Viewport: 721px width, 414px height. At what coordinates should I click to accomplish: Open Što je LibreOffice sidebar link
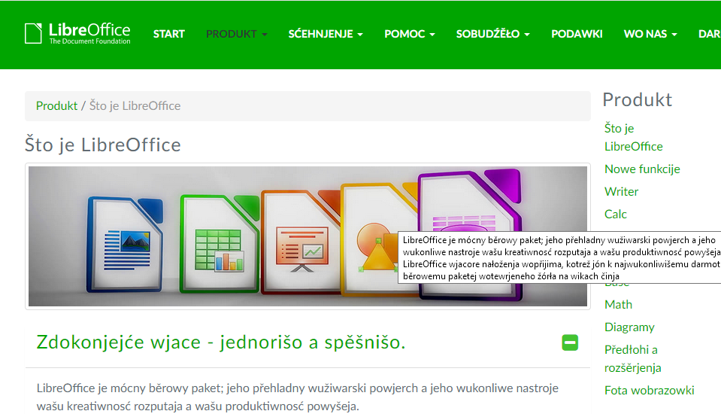[x=633, y=137]
